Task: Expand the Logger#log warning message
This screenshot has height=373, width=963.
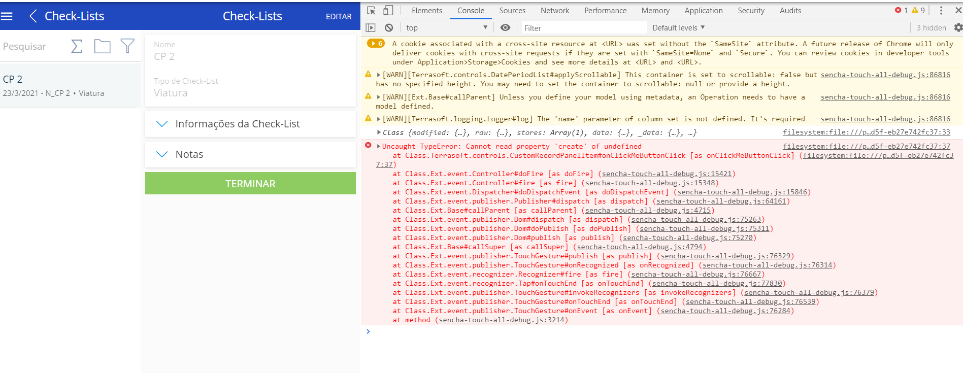Action: coord(379,119)
